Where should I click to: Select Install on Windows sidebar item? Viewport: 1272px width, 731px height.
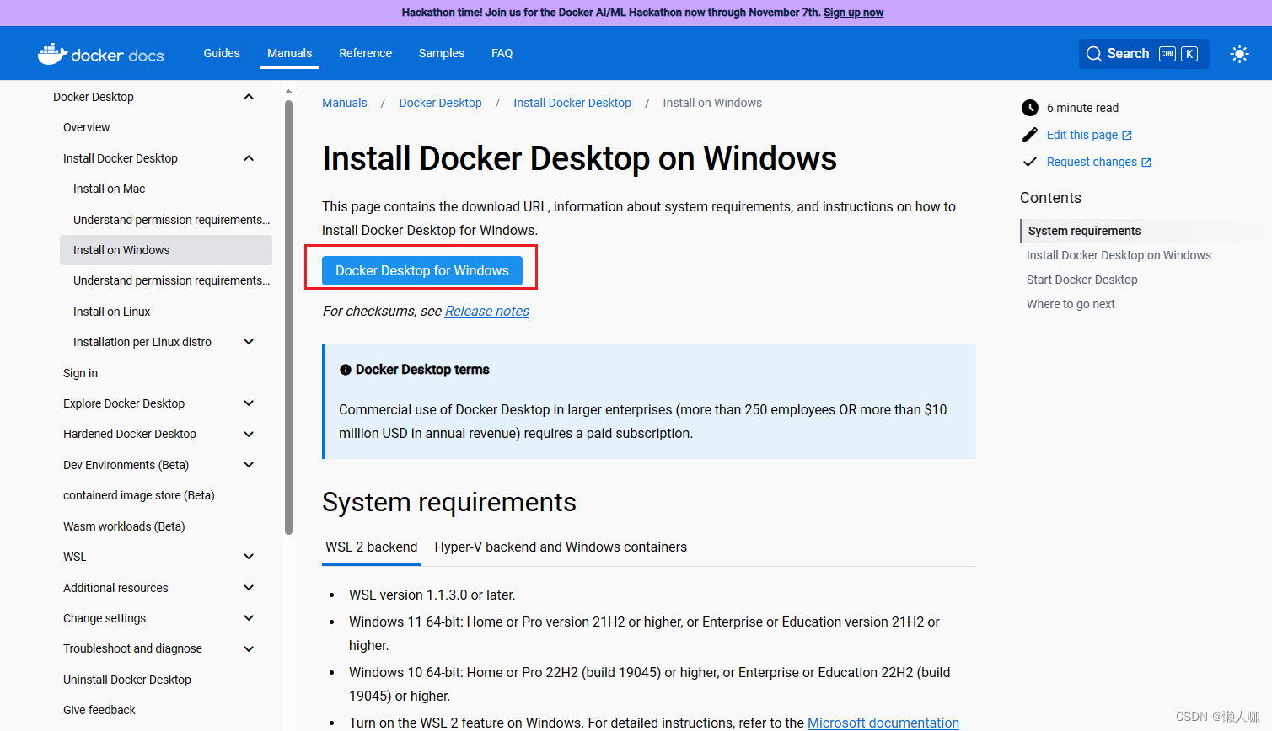click(x=166, y=250)
